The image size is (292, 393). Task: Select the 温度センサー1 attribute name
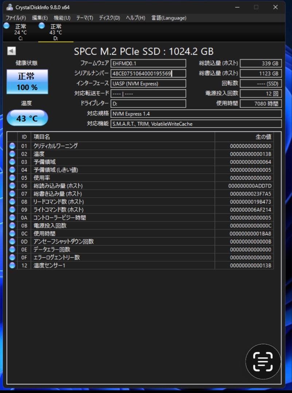[x=49, y=265]
